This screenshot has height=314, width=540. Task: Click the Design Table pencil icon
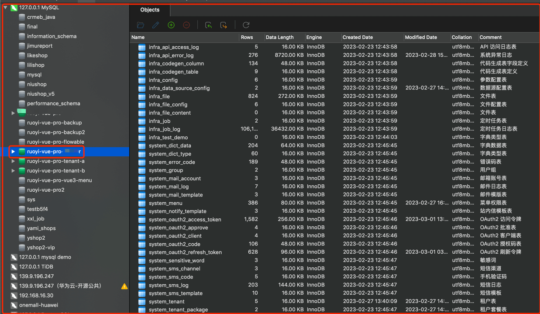tap(155, 25)
